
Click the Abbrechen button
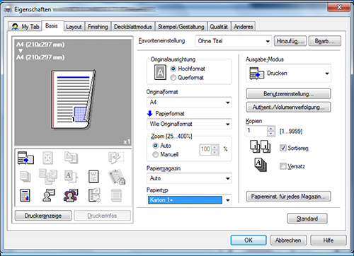click(288, 240)
